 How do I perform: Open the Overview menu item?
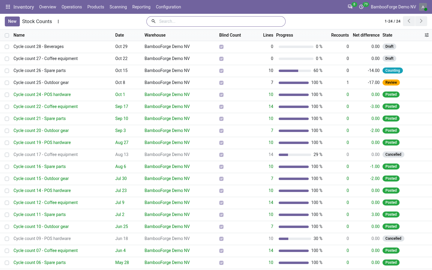pos(47,7)
